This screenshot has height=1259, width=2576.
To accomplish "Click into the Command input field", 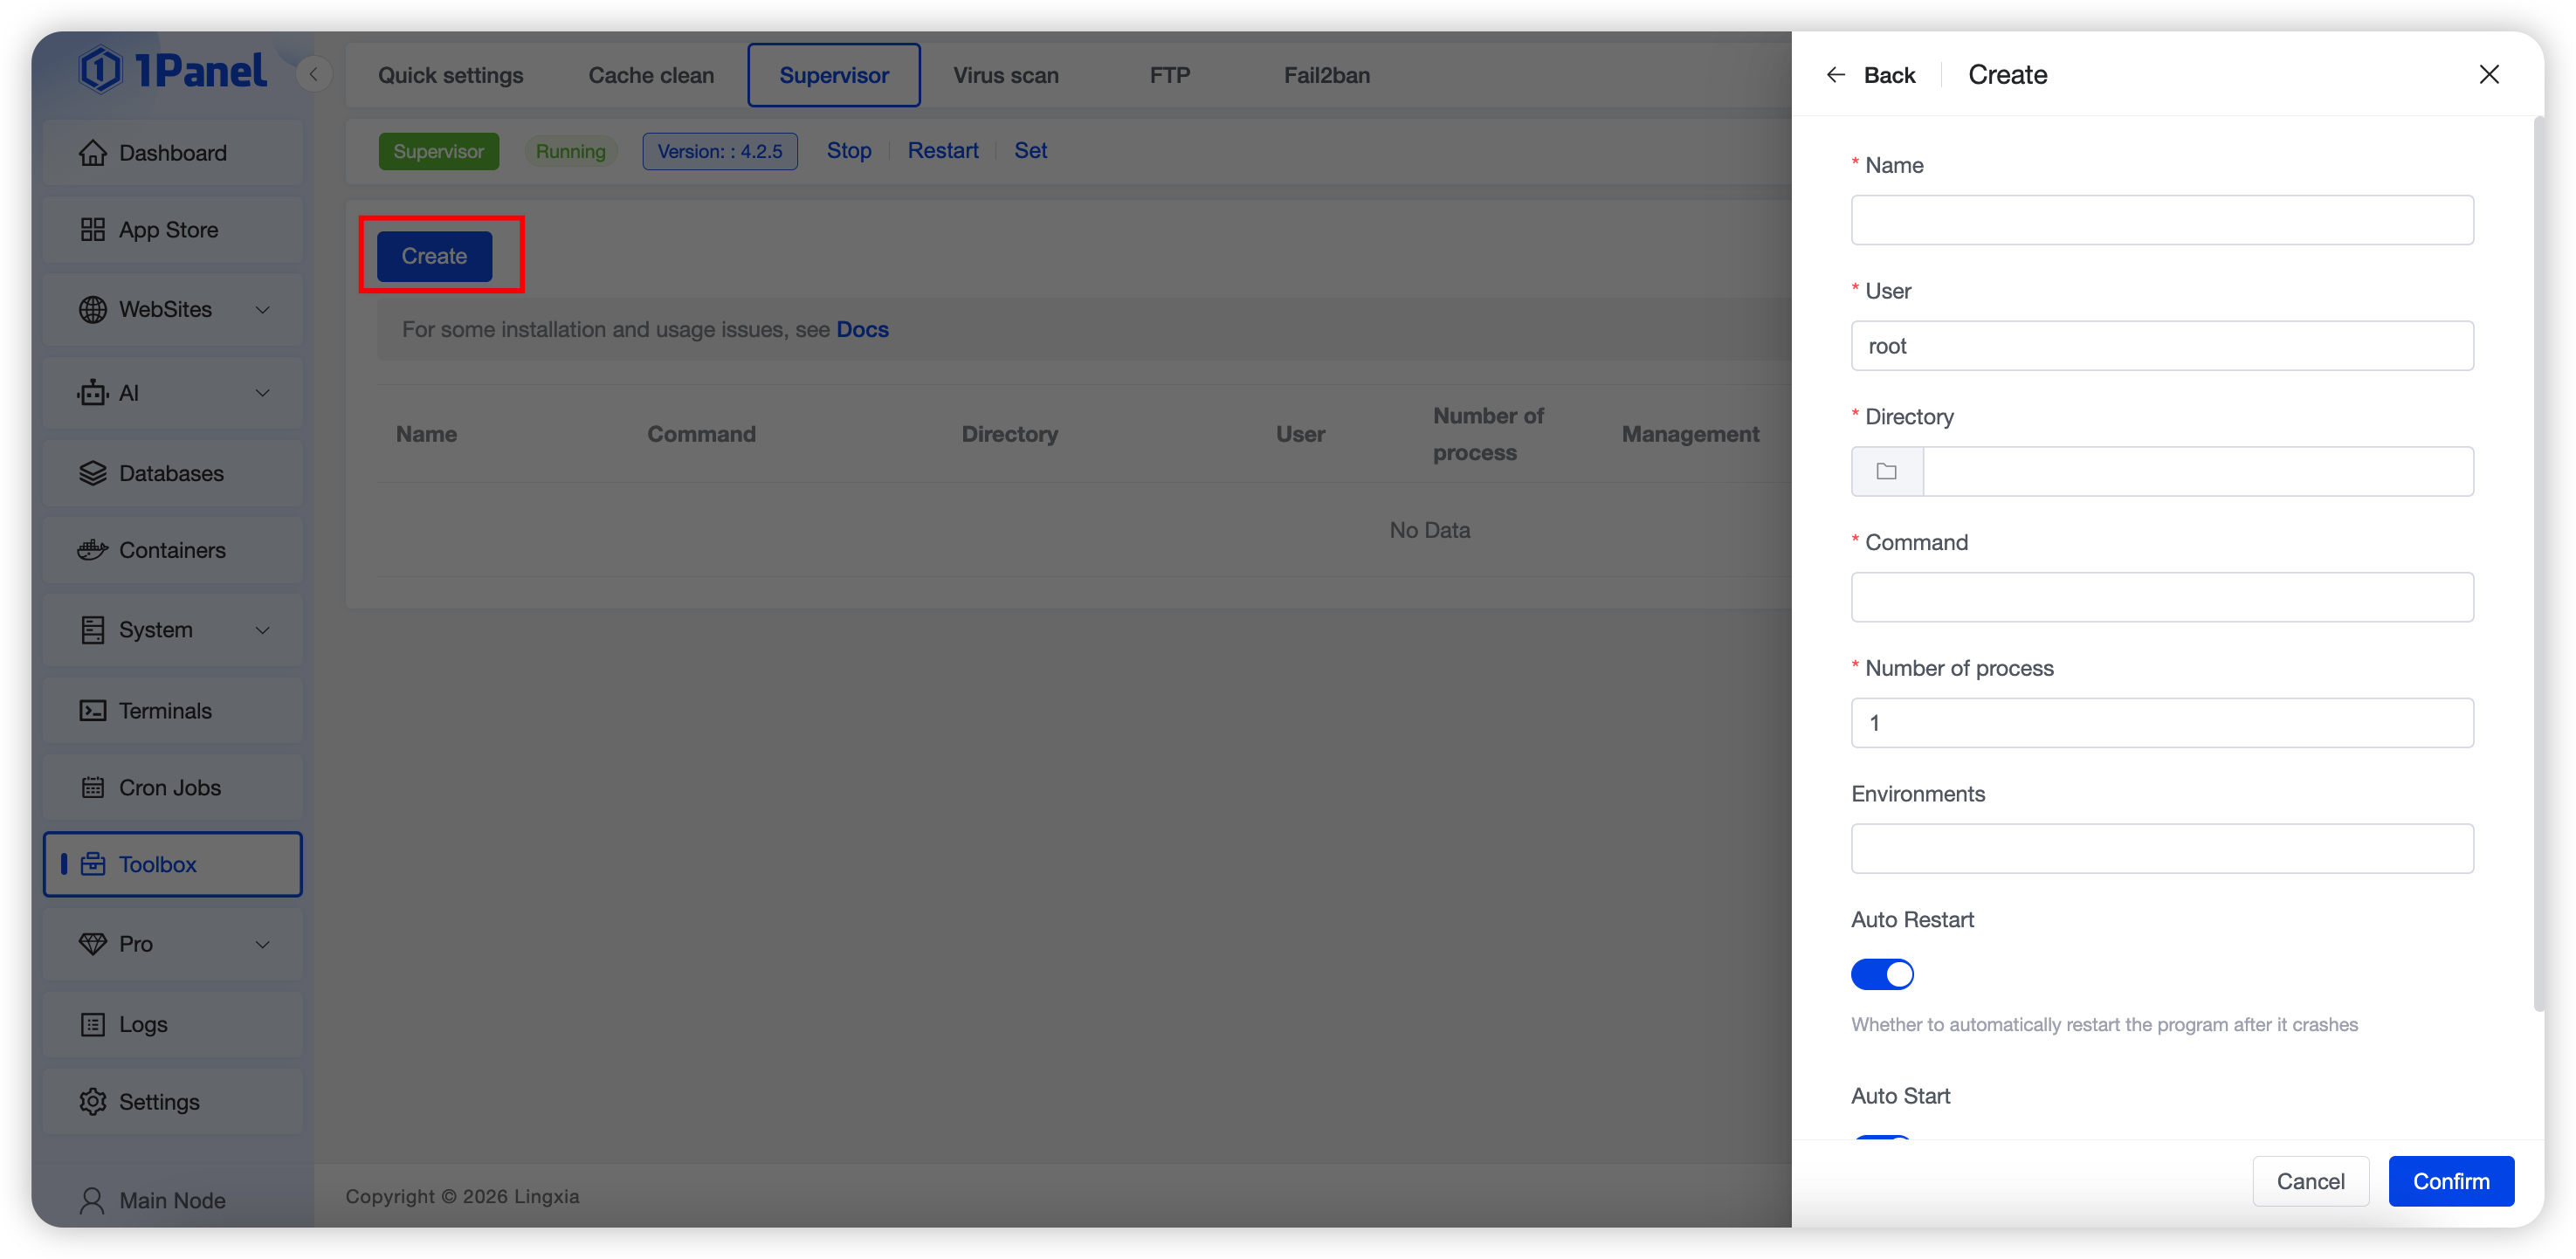I will click(x=2162, y=597).
